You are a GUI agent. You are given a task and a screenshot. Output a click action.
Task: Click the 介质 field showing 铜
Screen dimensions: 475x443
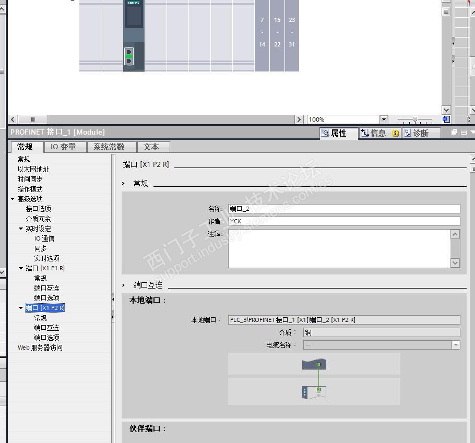(382, 332)
